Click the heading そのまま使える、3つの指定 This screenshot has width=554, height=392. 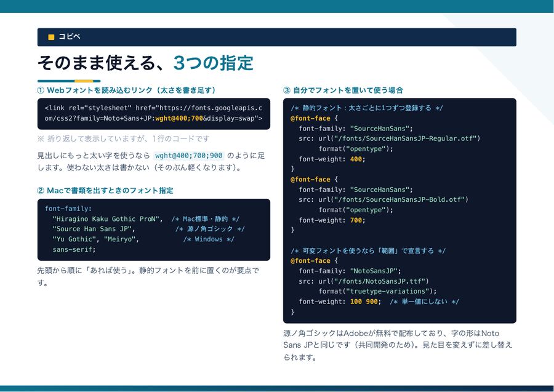pos(145,63)
